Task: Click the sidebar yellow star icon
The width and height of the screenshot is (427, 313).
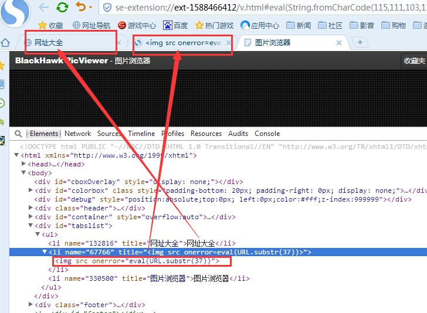Action: tap(2, 66)
